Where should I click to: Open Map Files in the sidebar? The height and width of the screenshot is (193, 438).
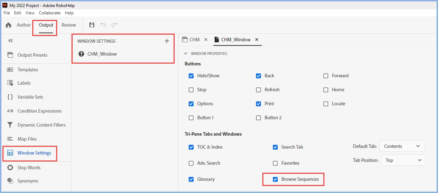click(x=27, y=139)
